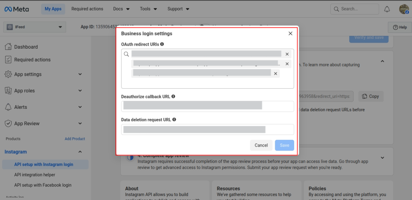Remove the third OAuth redirect URI
412x200 pixels.
pyautogui.click(x=275, y=73)
